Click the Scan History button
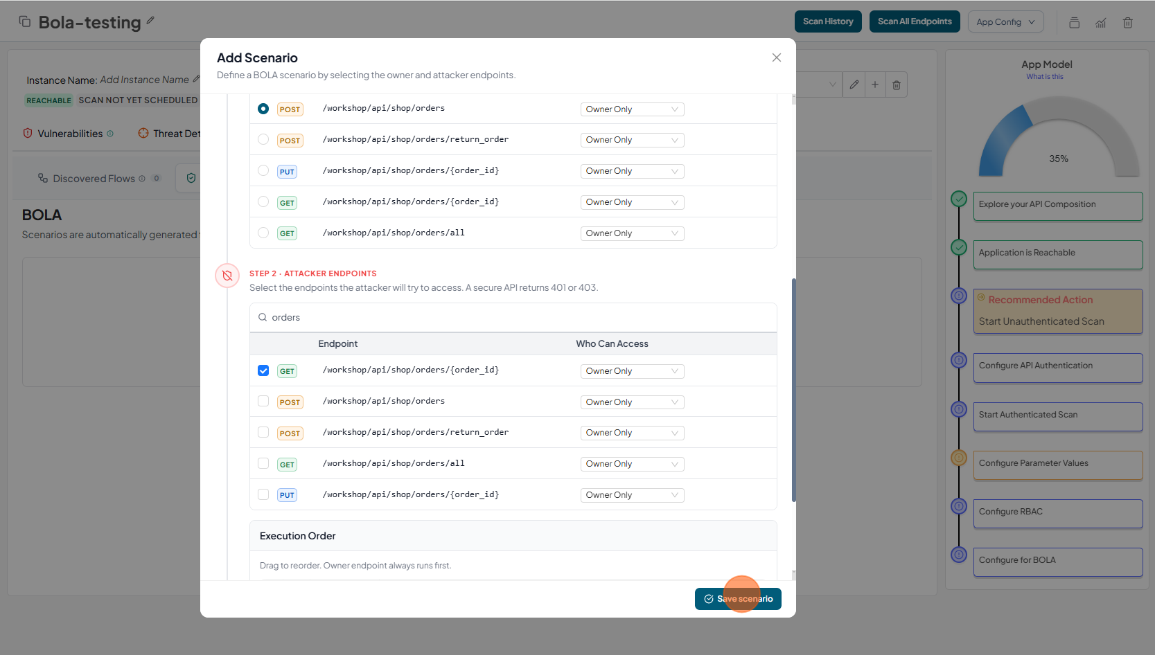 [x=827, y=21]
